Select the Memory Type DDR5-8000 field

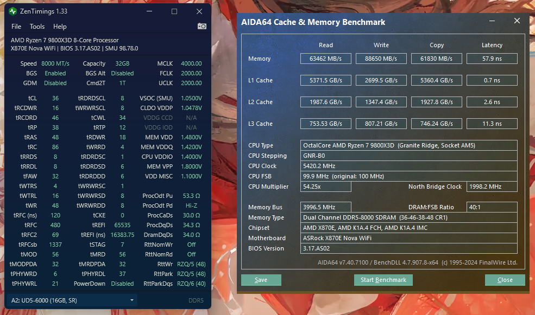tap(408, 218)
